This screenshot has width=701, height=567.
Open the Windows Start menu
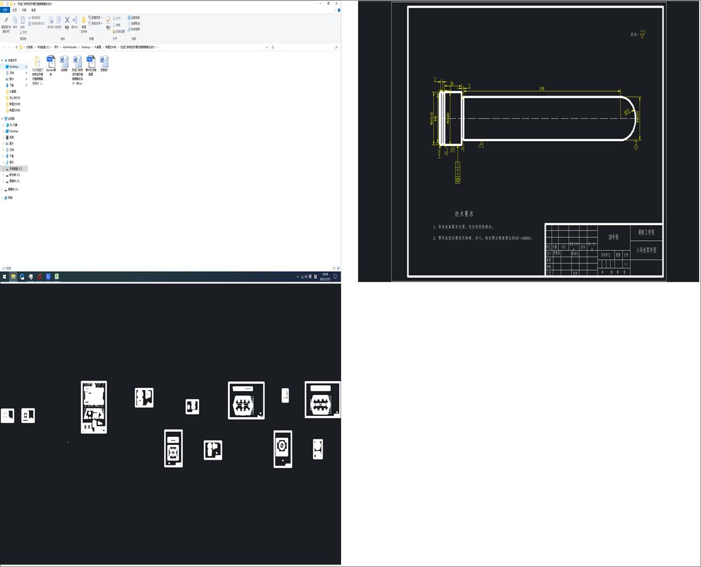4,277
